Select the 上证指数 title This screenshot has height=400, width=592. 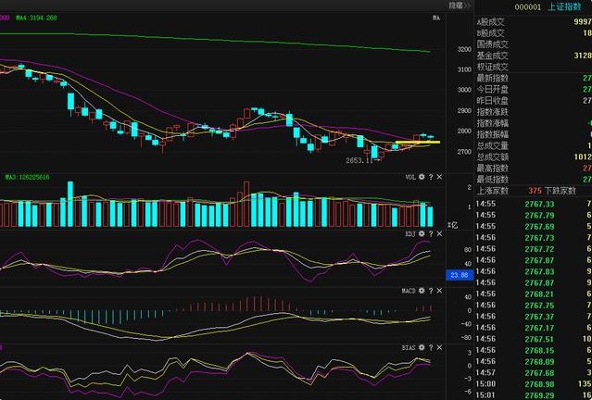(564, 6)
